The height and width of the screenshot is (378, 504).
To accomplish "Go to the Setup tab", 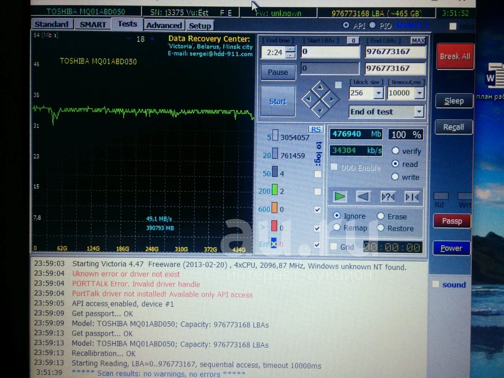I will click(200, 26).
